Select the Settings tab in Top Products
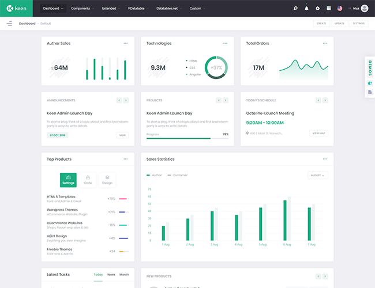This screenshot has width=375, height=288. (68, 180)
